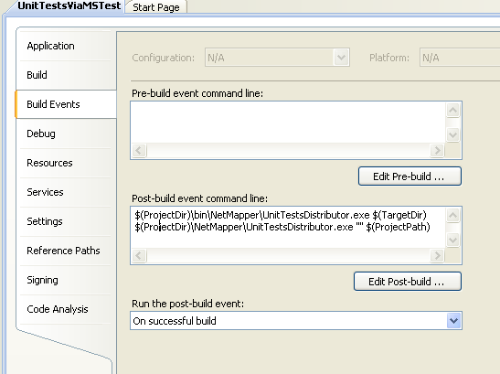The image size is (500, 374).
Task: Click the Post-build box scroll left arrow
Action: (139, 256)
